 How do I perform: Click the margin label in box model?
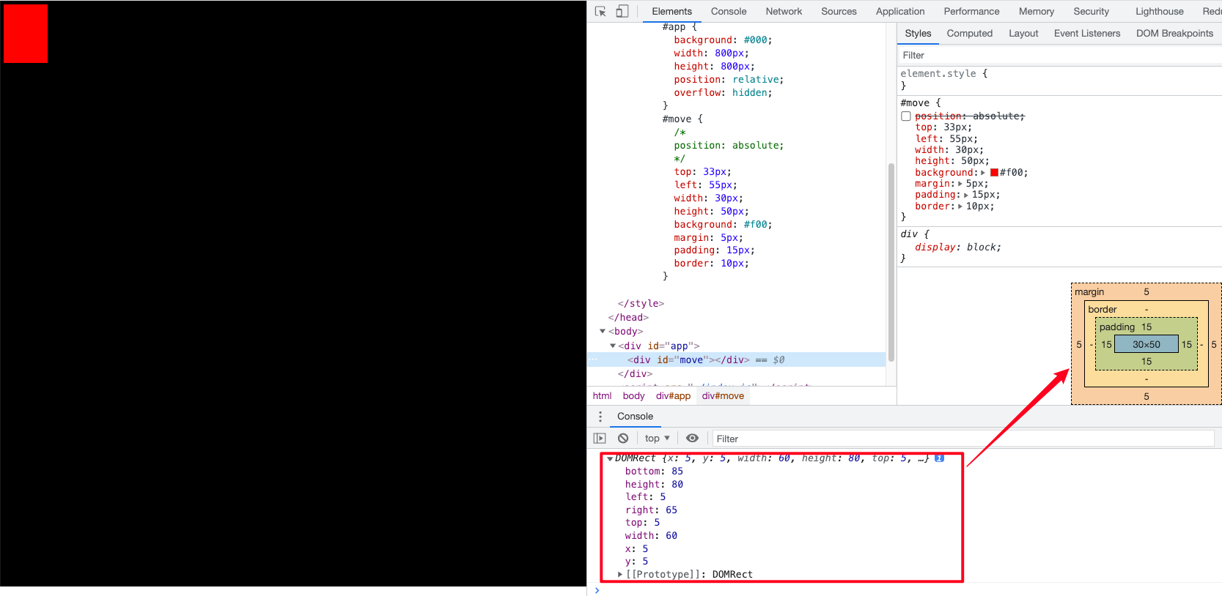coord(1089,292)
